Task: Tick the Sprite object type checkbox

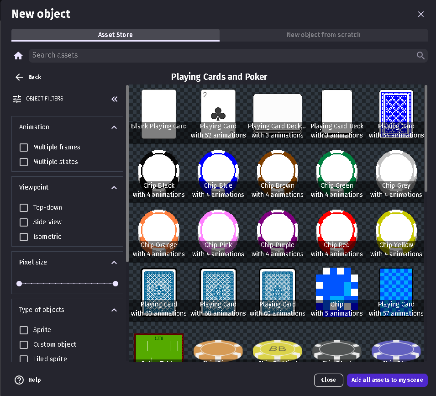Action: pyautogui.click(x=24, y=330)
